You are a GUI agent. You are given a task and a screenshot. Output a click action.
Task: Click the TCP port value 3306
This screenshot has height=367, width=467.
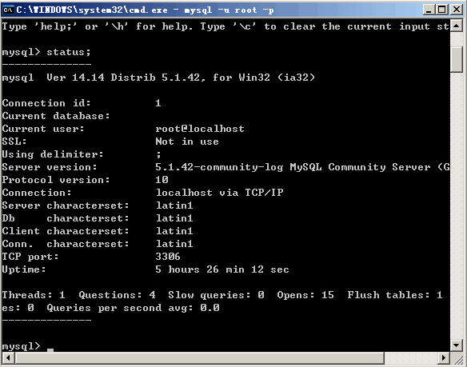pos(168,257)
